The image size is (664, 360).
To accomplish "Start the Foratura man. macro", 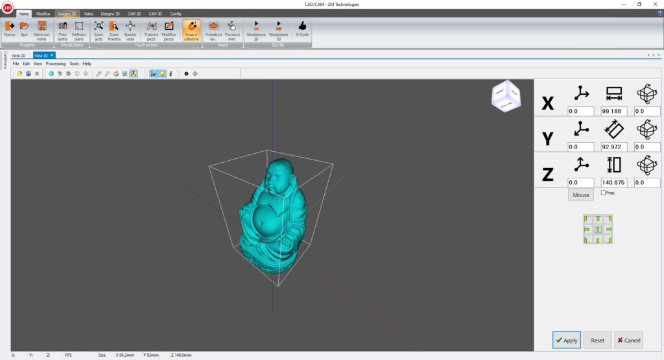I will (232, 30).
